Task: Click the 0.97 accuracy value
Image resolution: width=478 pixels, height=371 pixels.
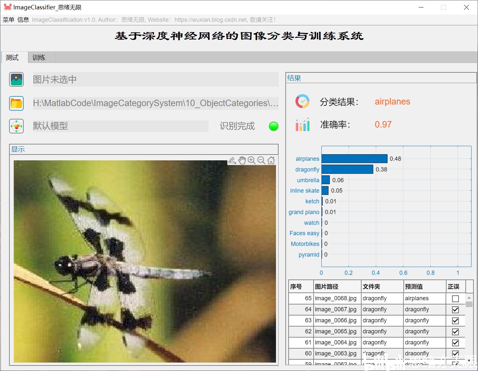Action: [383, 125]
